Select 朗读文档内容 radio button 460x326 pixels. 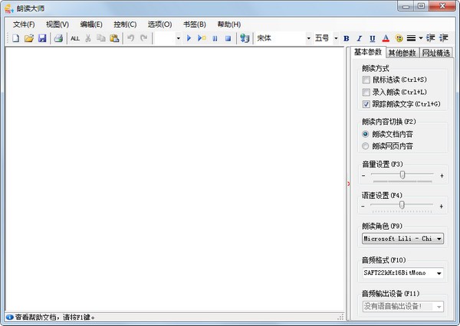click(x=365, y=134)
